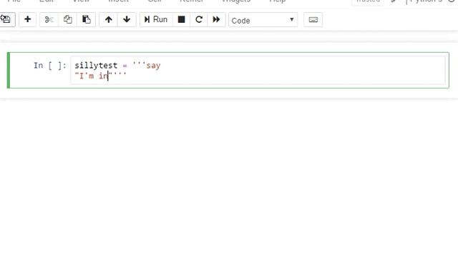458x257 pixels.
Task: Open the command palette keyboard icon
Action: click(313, 19)
